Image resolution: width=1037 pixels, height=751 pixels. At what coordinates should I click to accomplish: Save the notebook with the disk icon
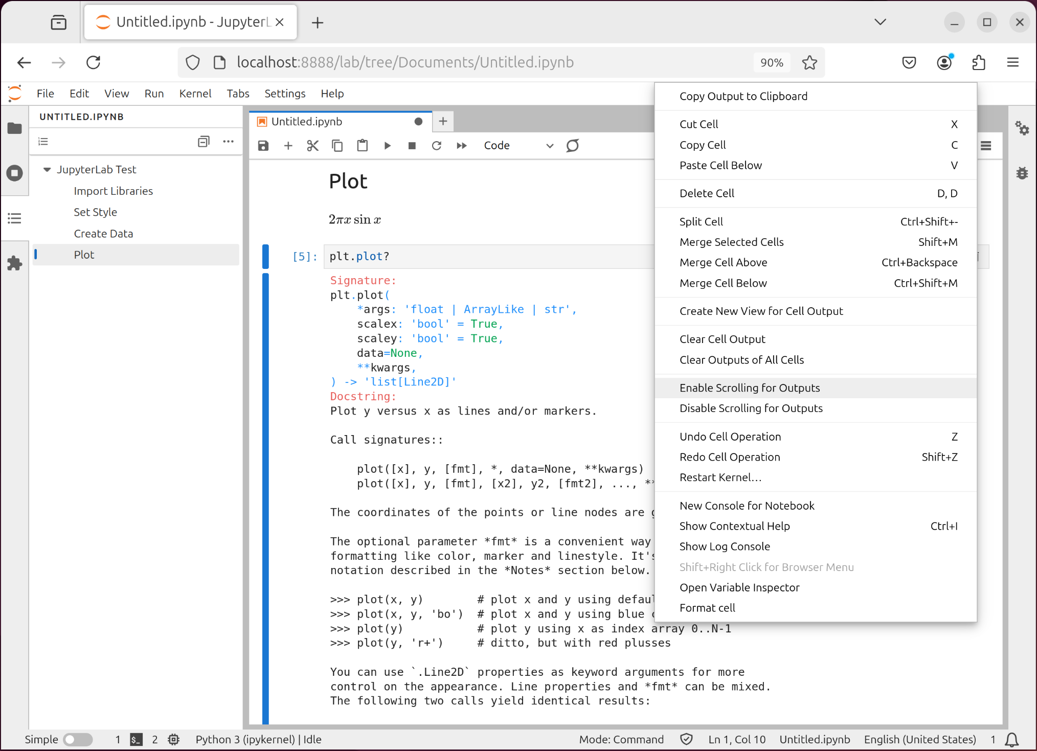tap(263, 146)
